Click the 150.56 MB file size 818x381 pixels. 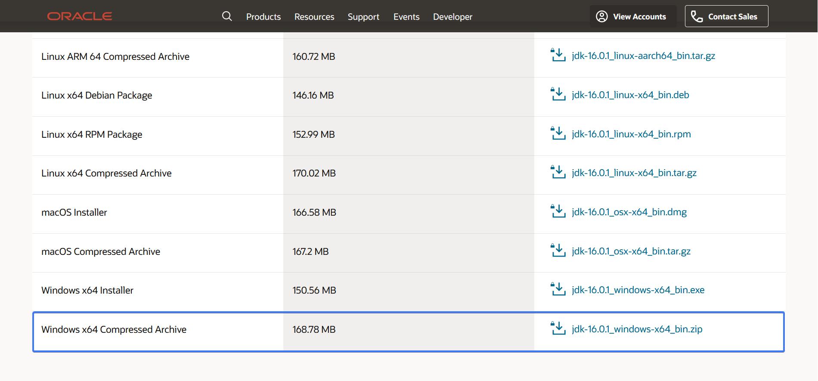tap(314, 291)
